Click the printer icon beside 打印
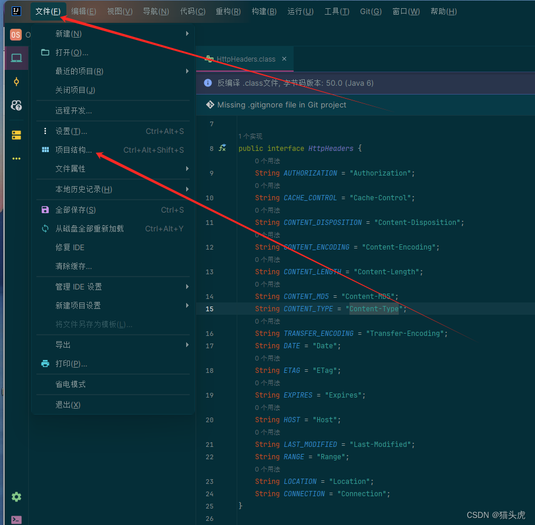The width and height of the screenshot is (535, 525). [45, 364]
